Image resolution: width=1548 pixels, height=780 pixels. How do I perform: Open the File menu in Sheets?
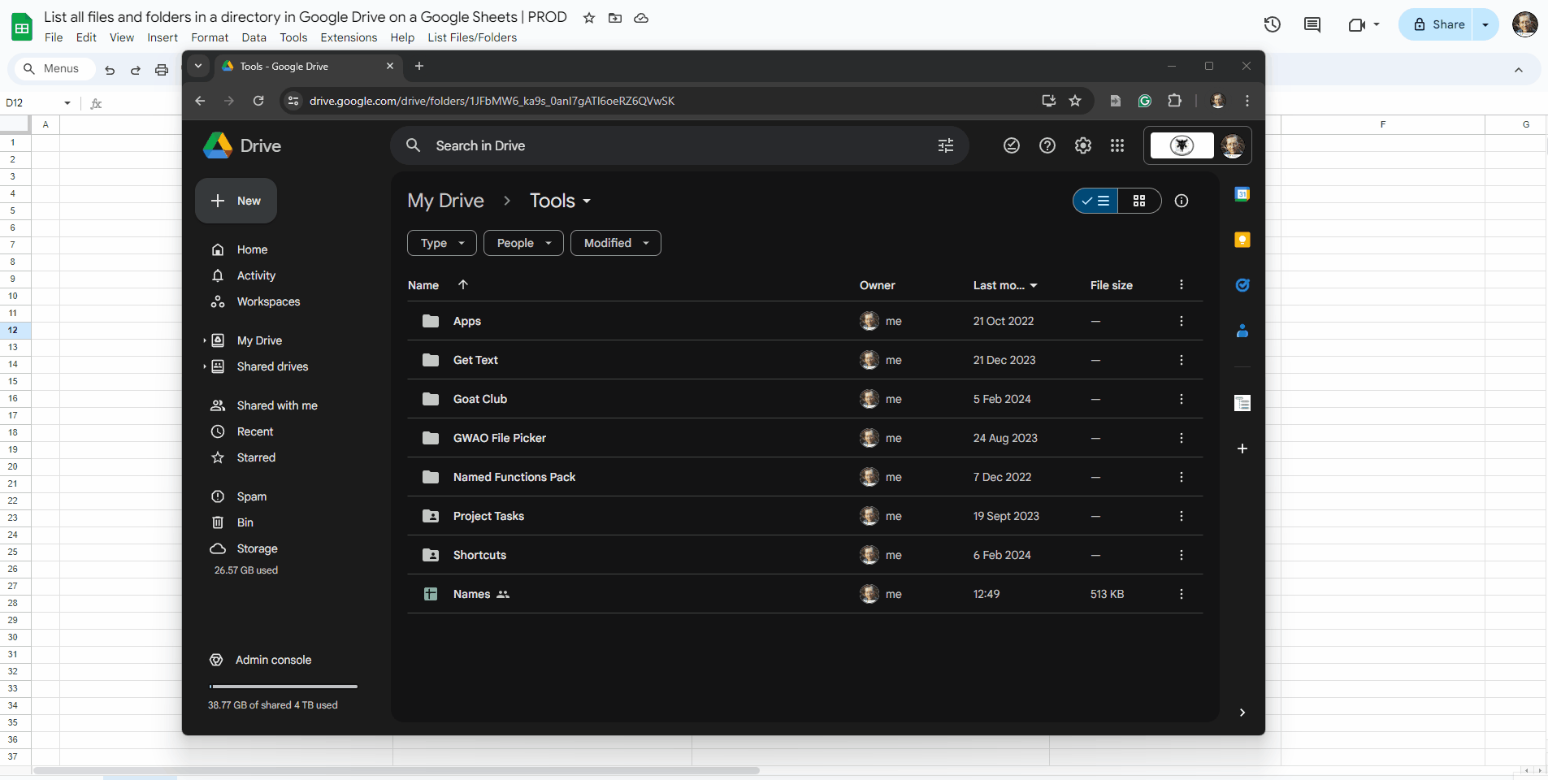(54, 37)
